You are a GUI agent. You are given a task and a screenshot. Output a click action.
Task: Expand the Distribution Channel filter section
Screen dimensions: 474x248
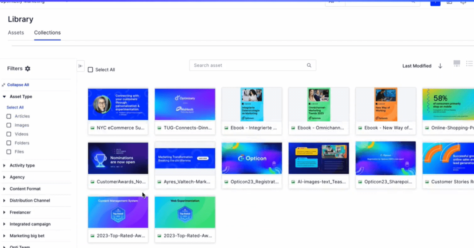(x=4, y=201)
